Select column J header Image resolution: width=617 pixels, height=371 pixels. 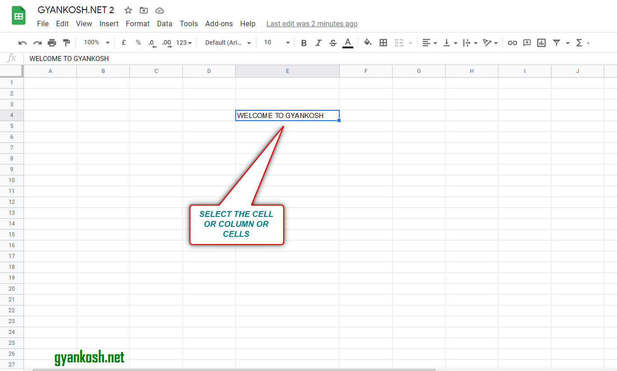pos(578,71)
